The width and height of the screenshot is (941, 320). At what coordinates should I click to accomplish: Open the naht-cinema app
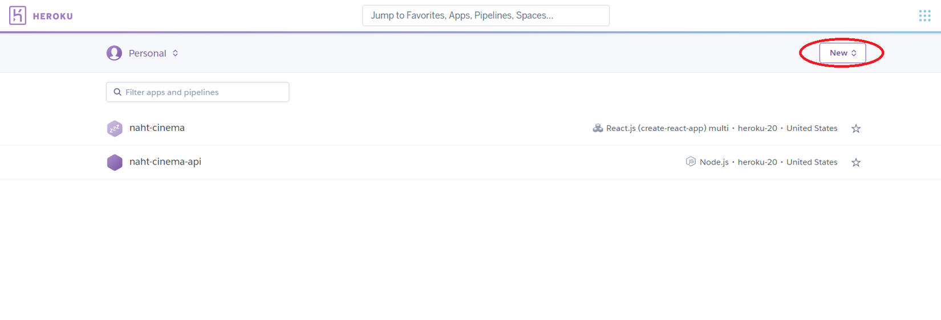pyautogui.click(x=157, y=128)
